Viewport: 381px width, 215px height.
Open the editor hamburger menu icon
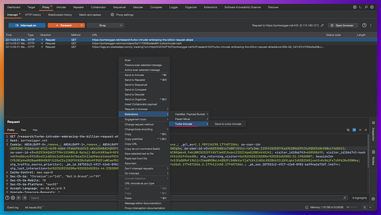coord(366,130)
